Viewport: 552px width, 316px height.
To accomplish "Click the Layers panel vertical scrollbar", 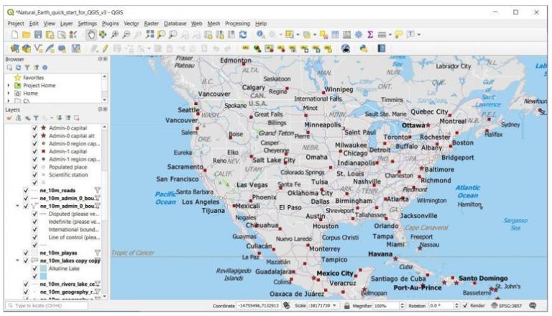I will coord(105,211).
